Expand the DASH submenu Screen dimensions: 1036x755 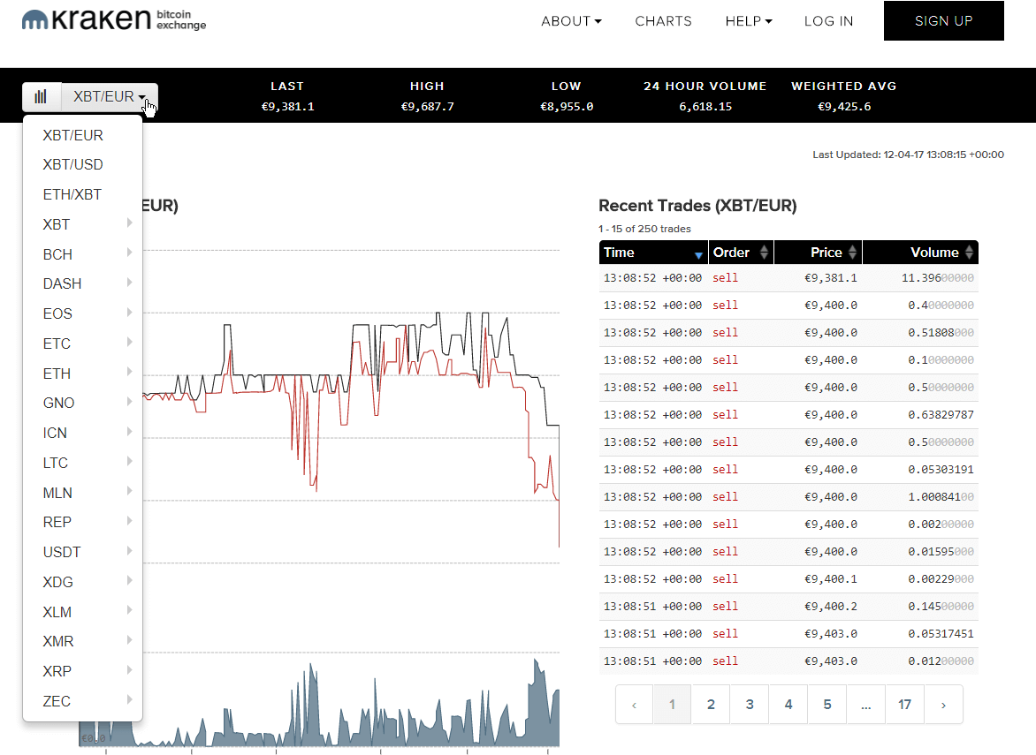(x=82, y=283)
